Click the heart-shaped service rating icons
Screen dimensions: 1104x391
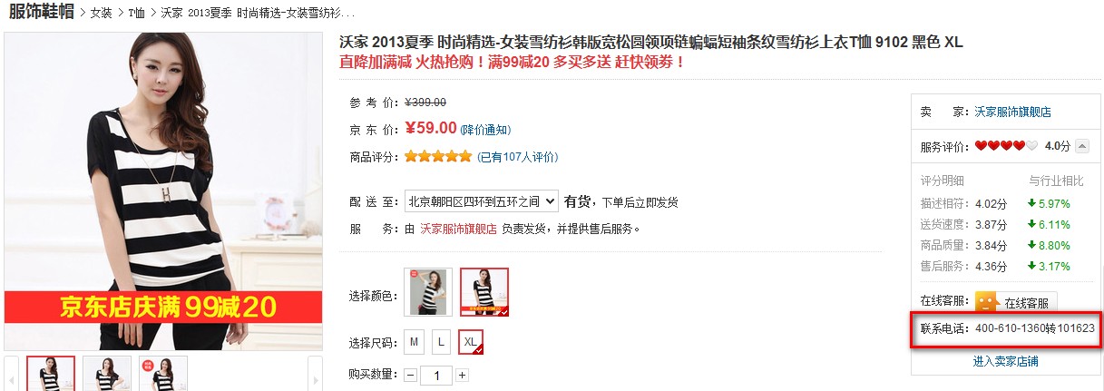(x=1005, y=146)
